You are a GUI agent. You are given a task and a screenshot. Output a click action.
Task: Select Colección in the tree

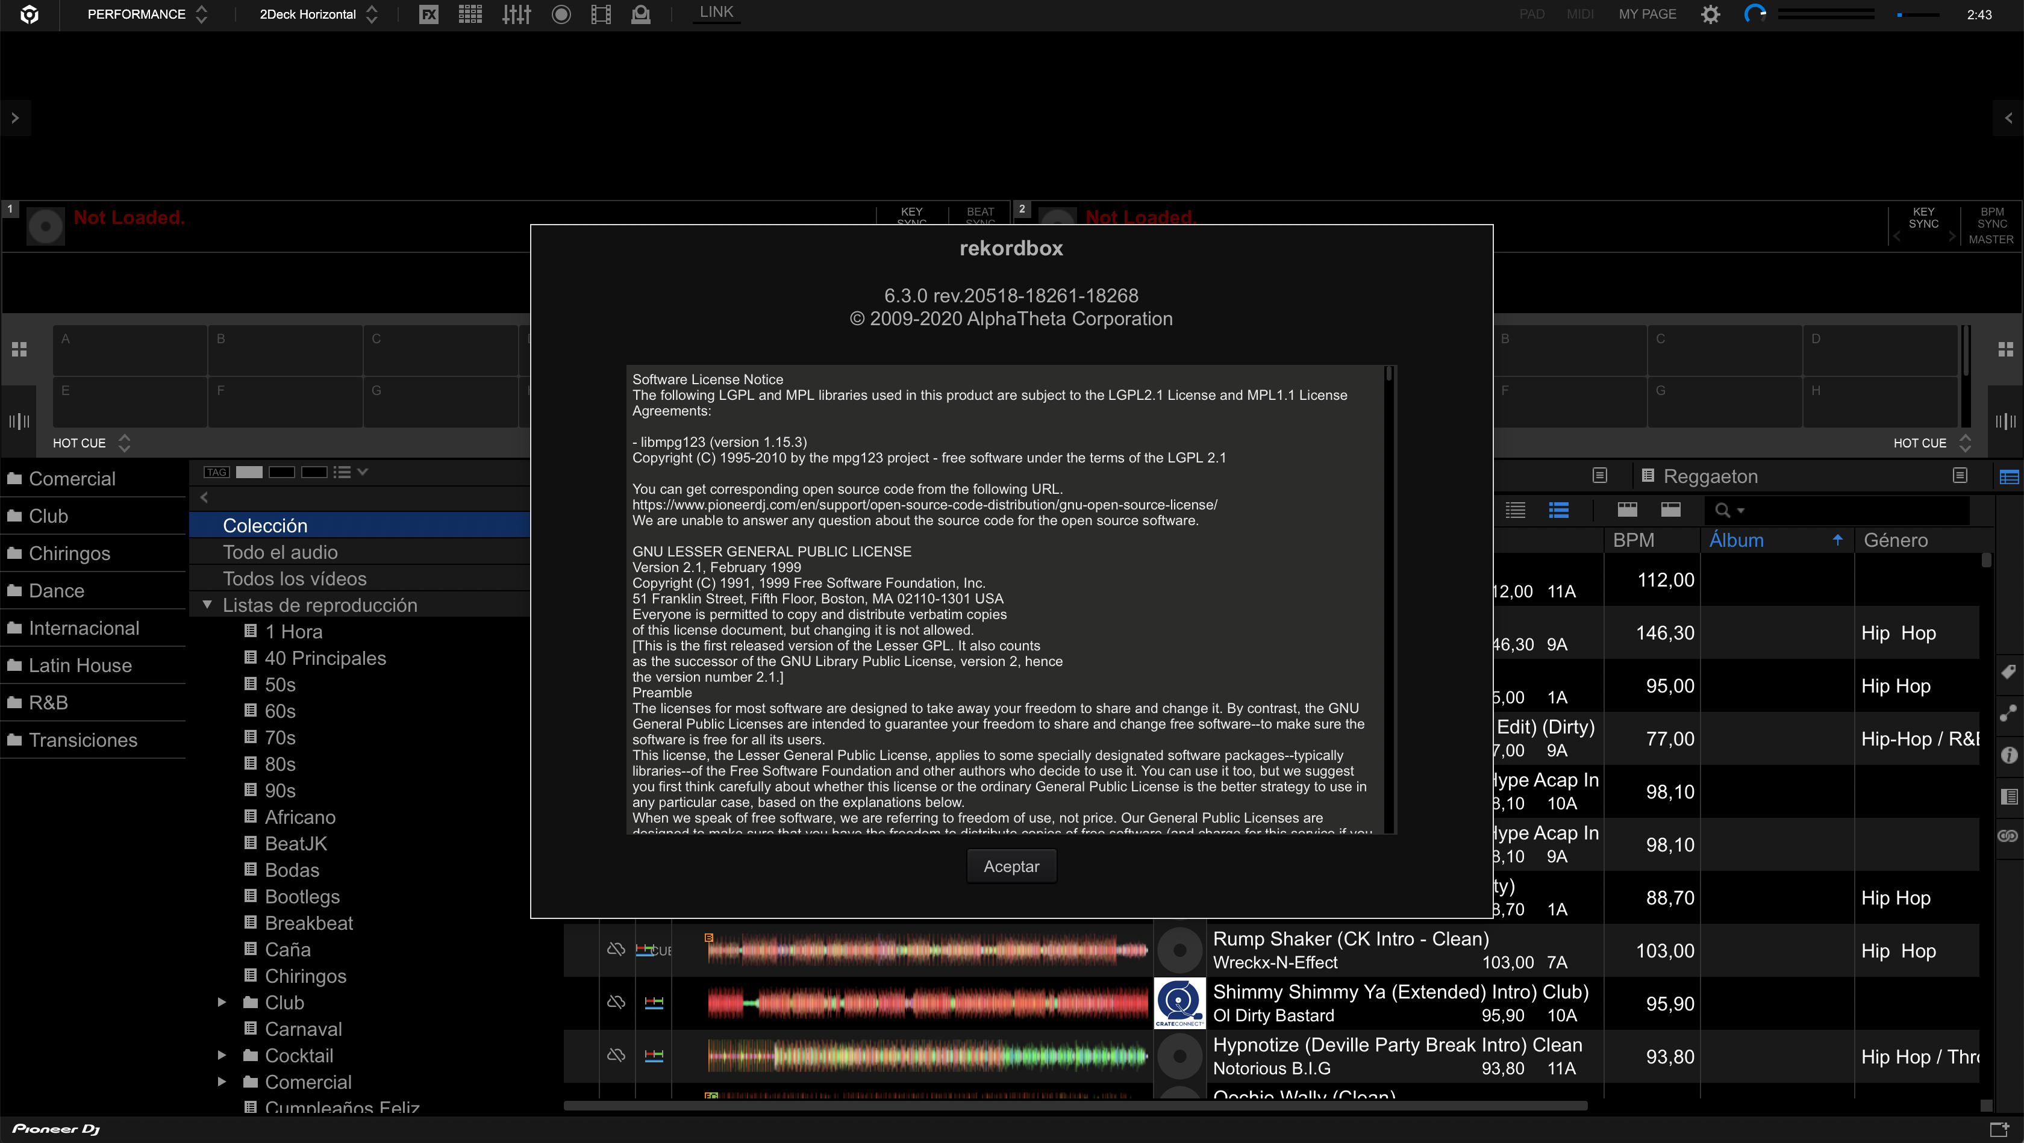point(359,525)
